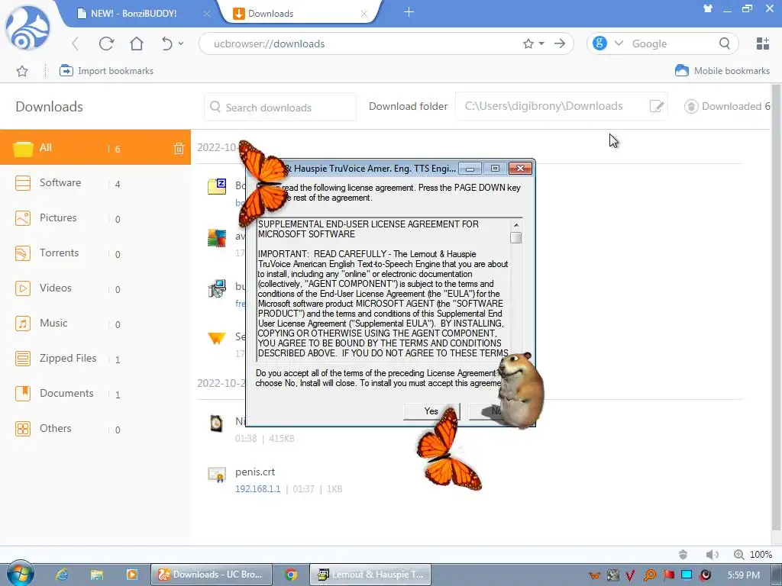
Task: Switch to Lernout & Hauspie taskbar button
Action: click(370, 575)
